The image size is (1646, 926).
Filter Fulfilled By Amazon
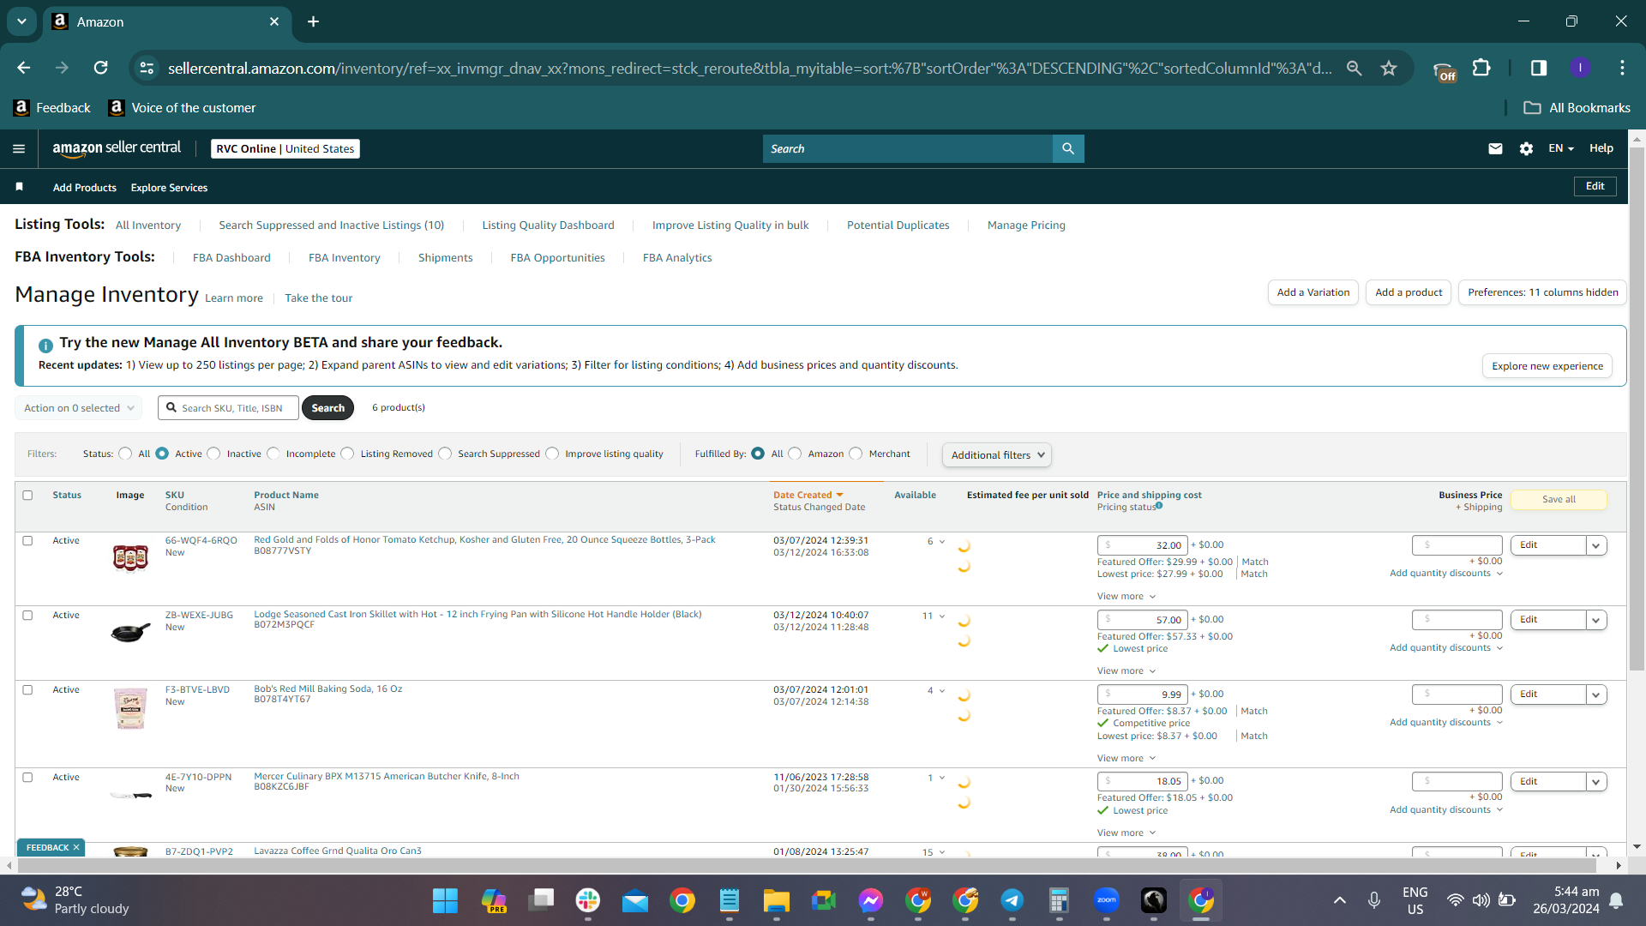796,454
